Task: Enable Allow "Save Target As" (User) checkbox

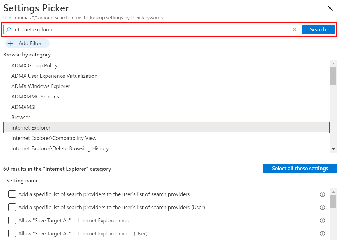Action: click(x=12, y=234)
